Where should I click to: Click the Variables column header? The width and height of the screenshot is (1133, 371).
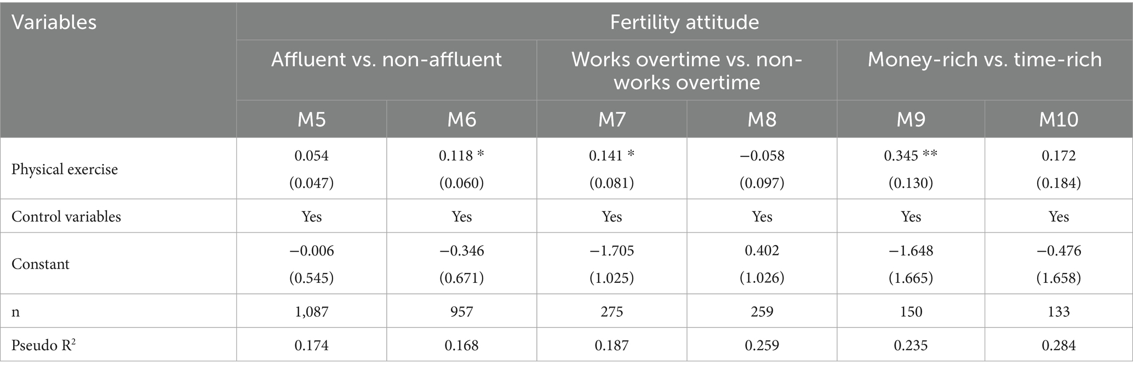54,22
